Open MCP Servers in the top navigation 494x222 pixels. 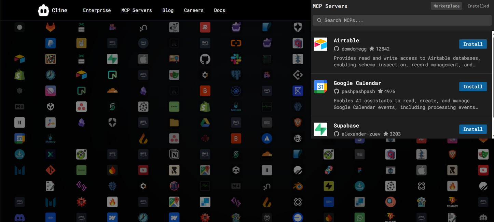(x=136, y=10)
